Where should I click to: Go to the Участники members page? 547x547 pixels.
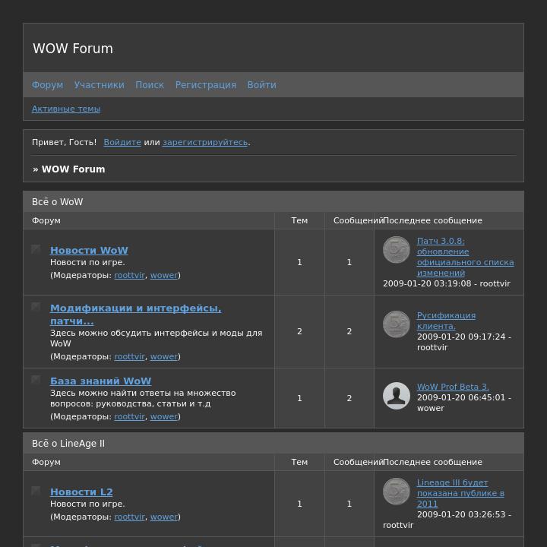(x=99, y=85)
